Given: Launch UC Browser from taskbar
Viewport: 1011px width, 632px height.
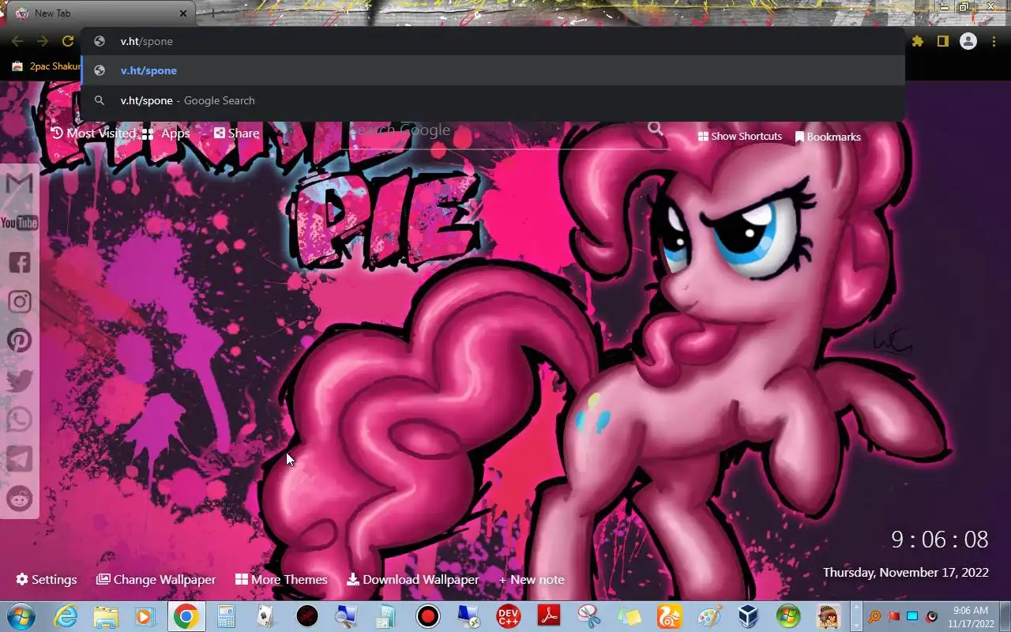Looking at the screenshot, I should (669, 616).
